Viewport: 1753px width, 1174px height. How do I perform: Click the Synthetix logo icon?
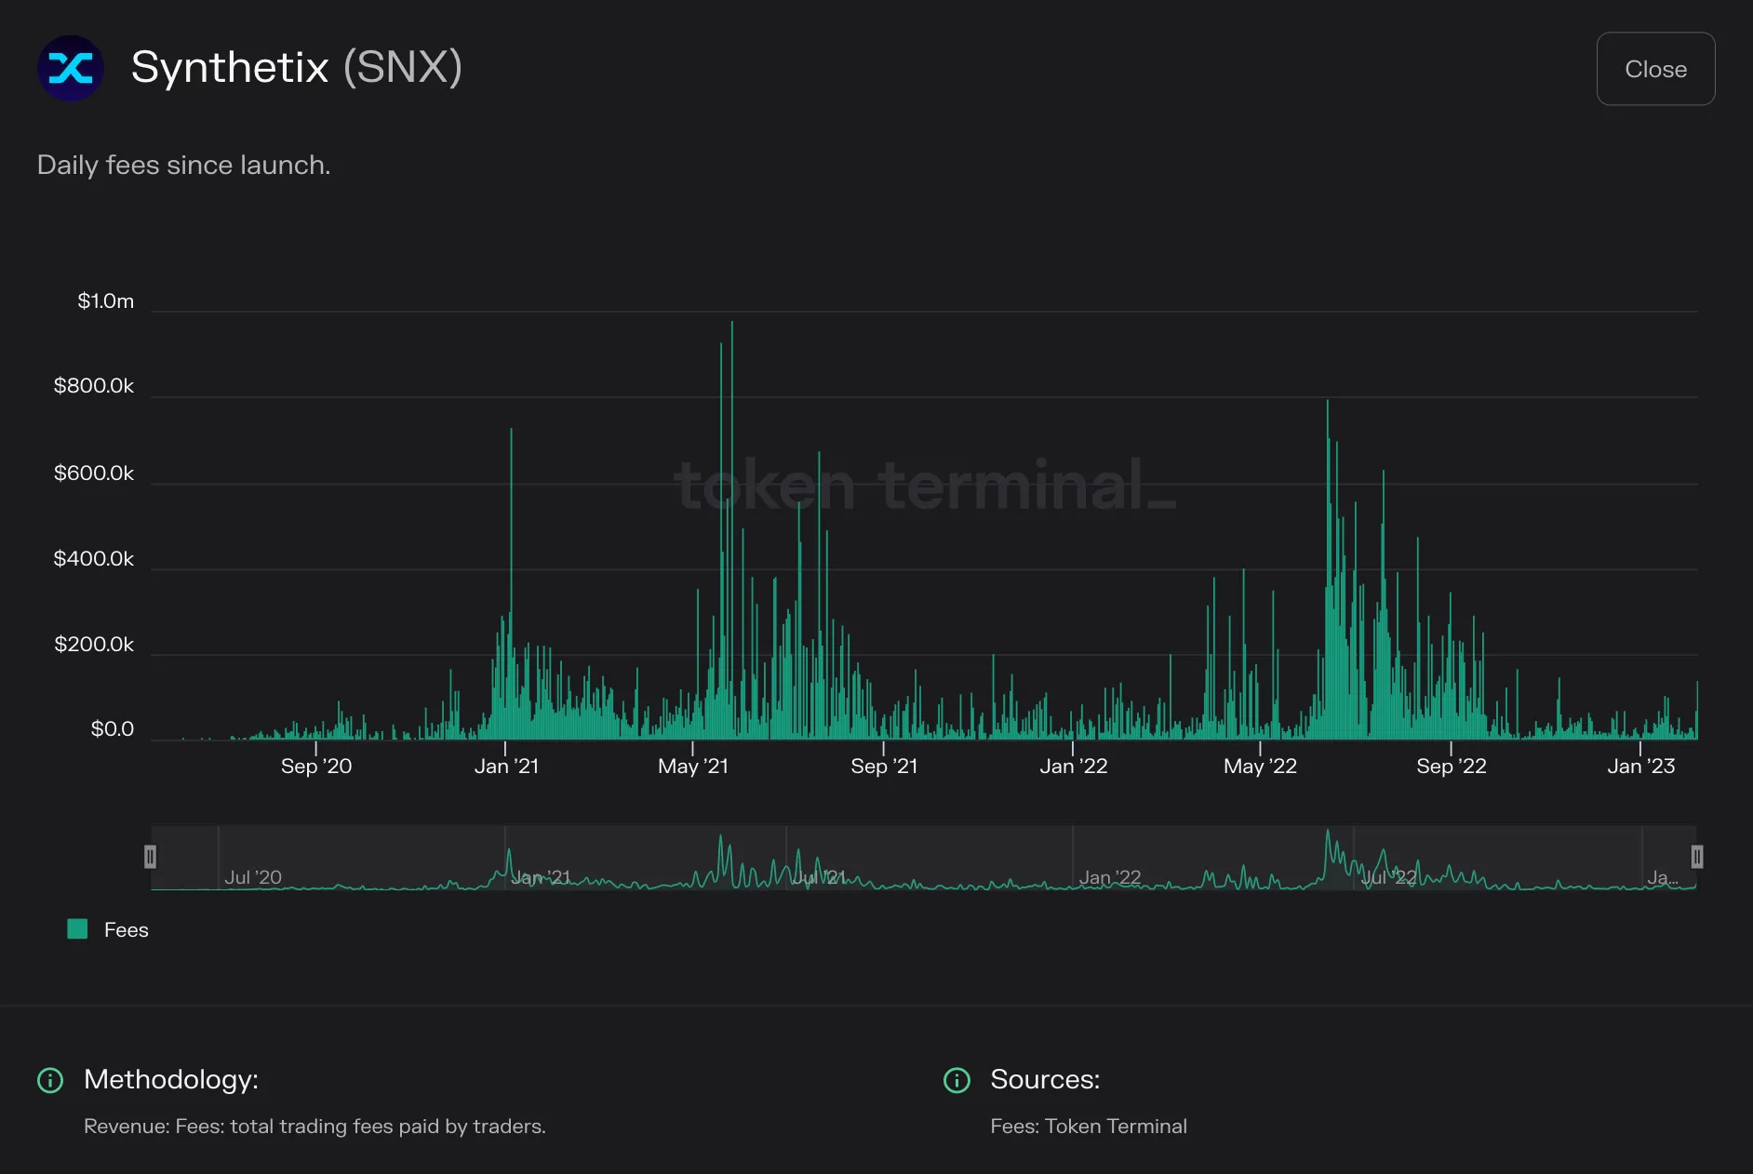[70, 68]
